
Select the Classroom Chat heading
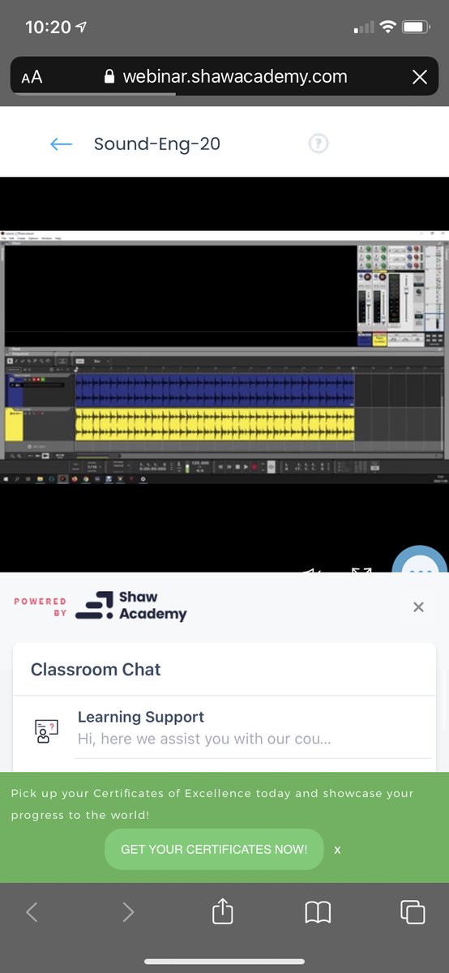pyautogui.click(x=96, y=670)
